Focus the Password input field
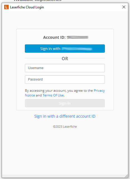Image resolution: width=130 pixels, height=179 pixels. (65, 79)
